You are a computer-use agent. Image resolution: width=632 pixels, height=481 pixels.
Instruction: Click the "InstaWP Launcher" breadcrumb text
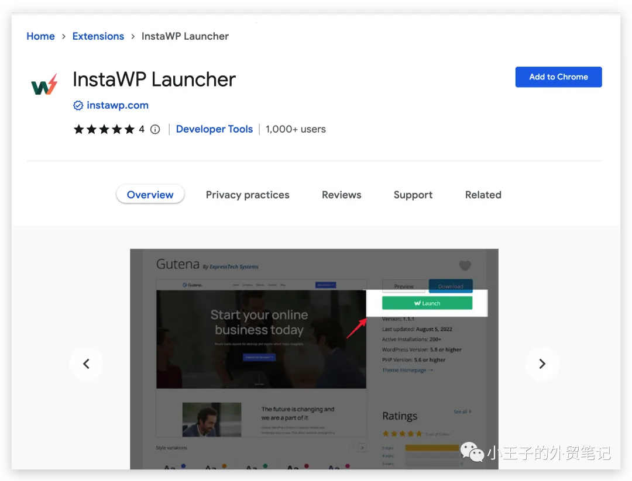point(185,36)
